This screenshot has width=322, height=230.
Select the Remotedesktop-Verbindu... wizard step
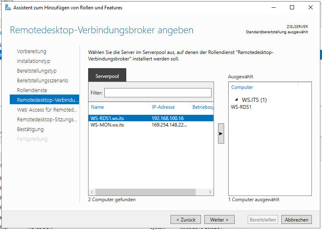pyautogui.click(x=44, y=99)
